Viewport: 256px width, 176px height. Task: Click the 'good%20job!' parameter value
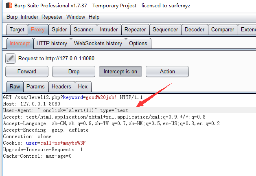click(x=101, y=97)
